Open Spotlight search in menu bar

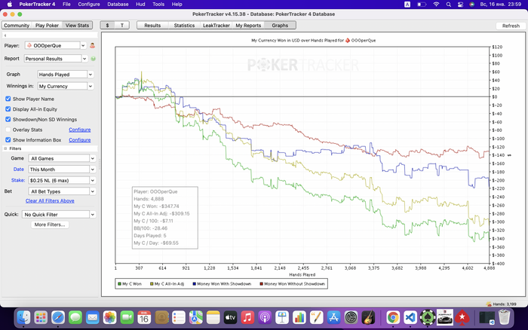pyautogui.click(x=449, y=5)
